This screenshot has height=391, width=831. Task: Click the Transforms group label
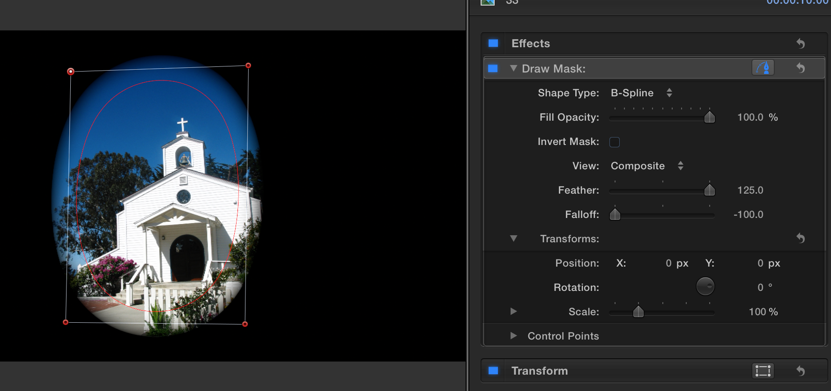click(x=570, y=239)
